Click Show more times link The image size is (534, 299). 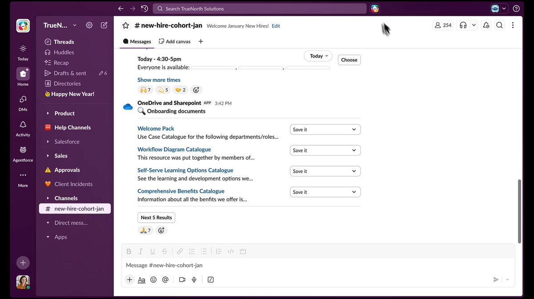click(159, 80)
